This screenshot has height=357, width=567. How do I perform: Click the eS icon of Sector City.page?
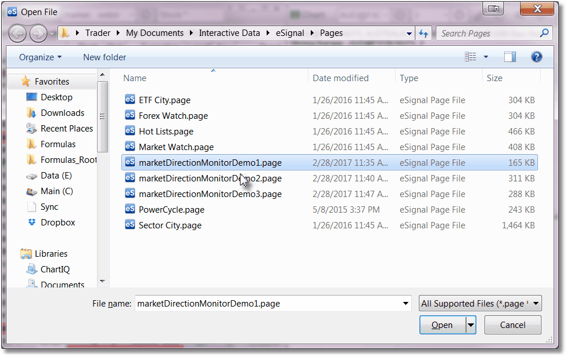click(x=130, y=225)
